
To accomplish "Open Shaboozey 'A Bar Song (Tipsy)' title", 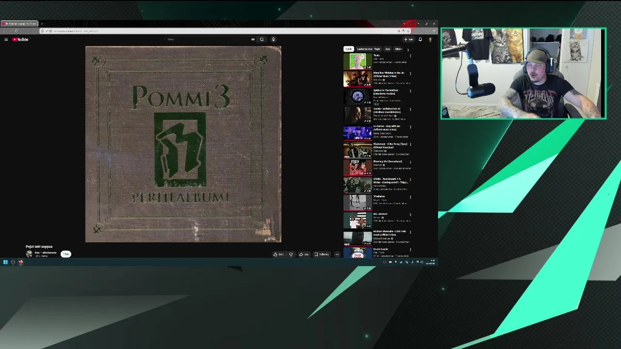I will click(x=390, y=145).
